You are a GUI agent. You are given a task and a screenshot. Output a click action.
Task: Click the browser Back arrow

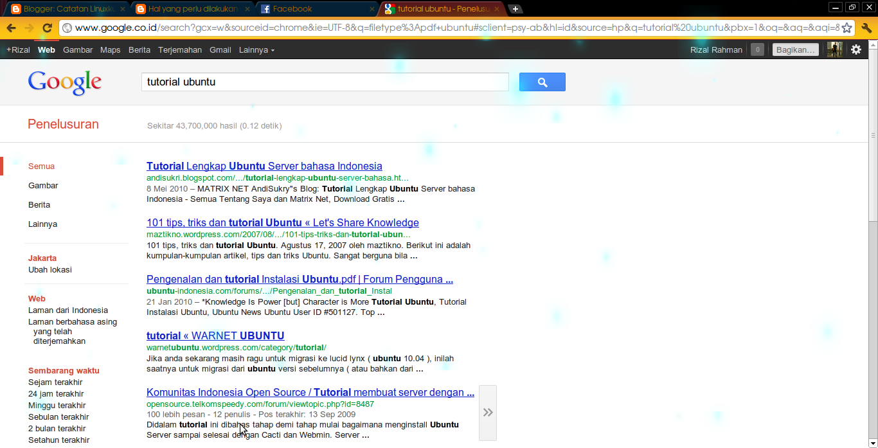point(11,28)
